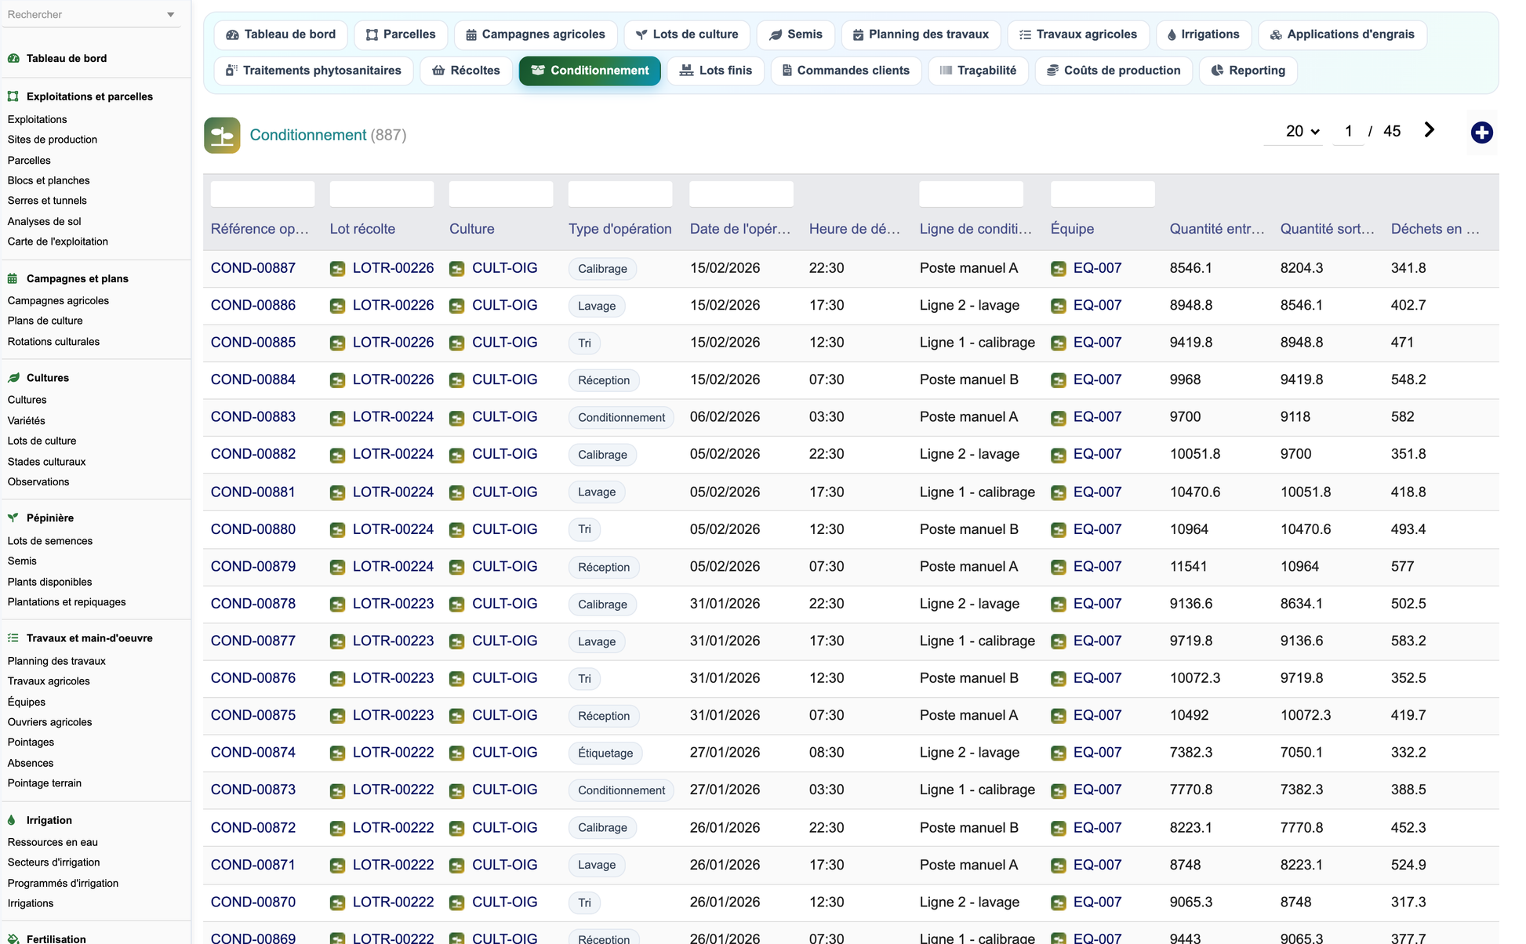The width and height of the screenshot is (1526, 944).
Task: Click the Référence opération filter field
Action: [x=263, y=194]
